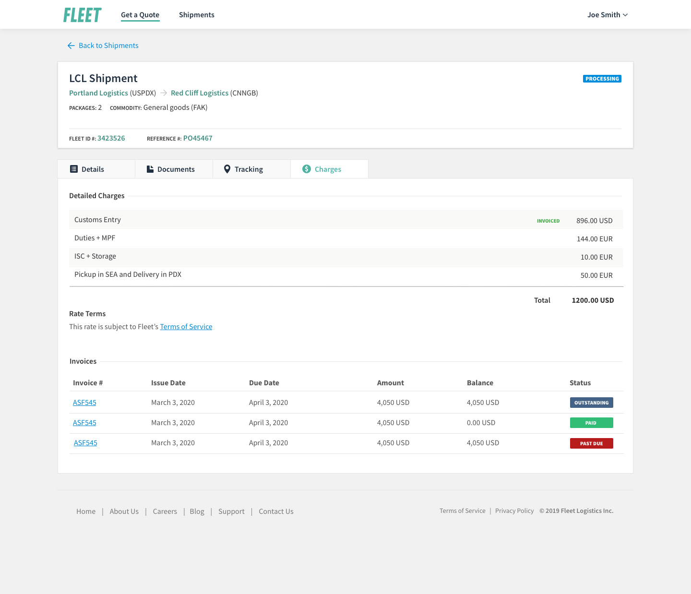Click the Red Cliff Logistics destination link

point(200,93)
